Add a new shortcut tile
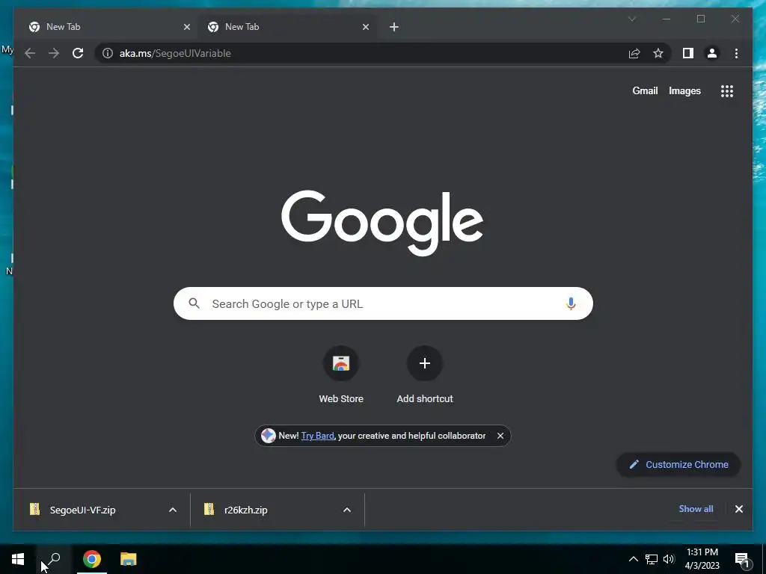Screen dimensions: 766x574 (x=425, y=375)
